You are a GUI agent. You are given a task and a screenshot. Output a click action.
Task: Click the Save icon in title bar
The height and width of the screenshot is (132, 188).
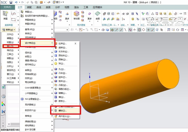pos(11,2)
